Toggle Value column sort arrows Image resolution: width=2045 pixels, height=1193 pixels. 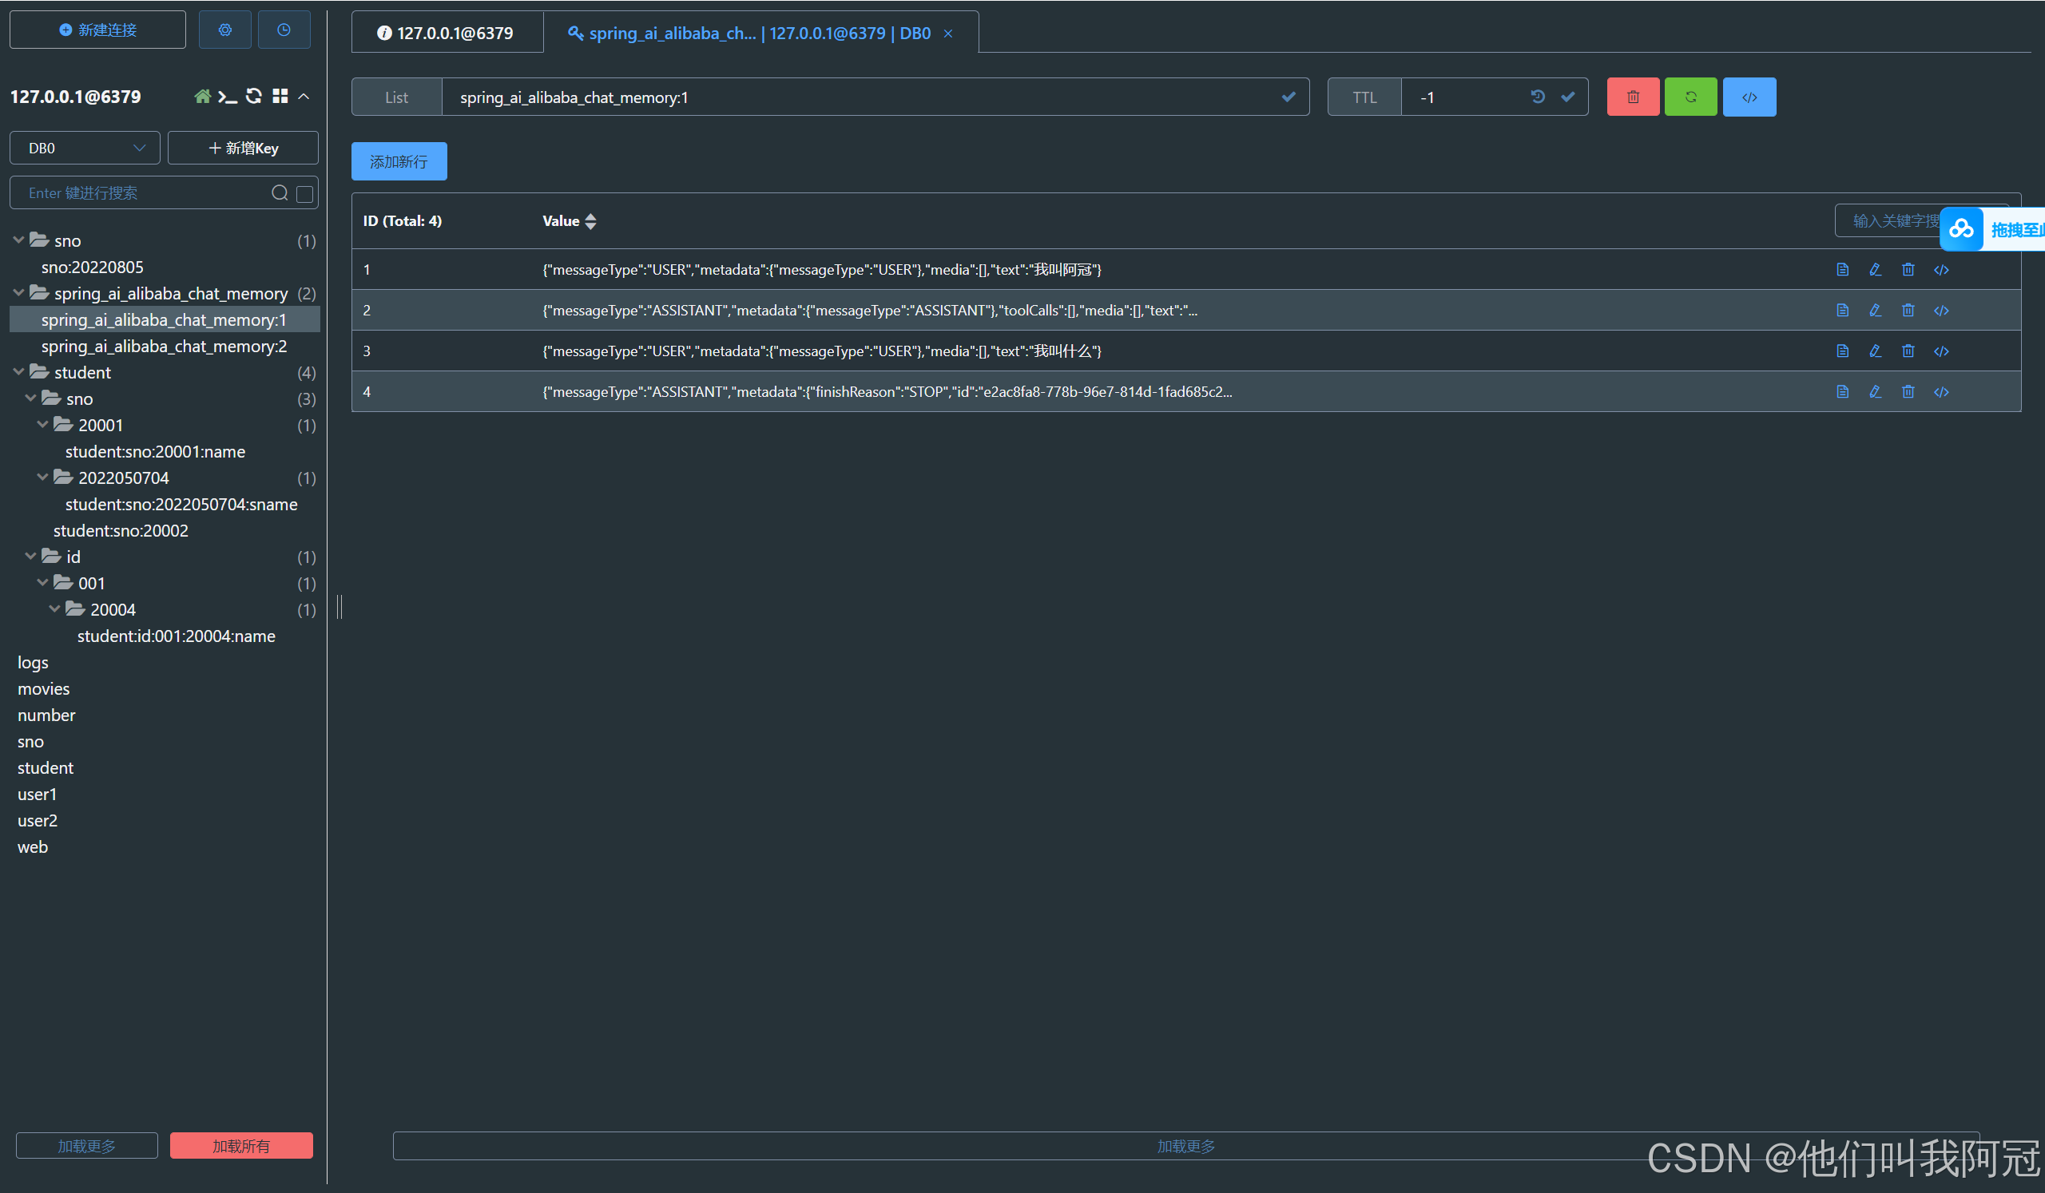tap(591, 221)
